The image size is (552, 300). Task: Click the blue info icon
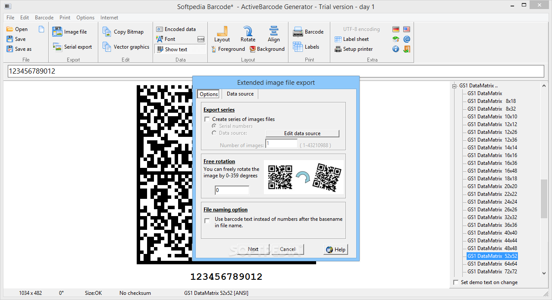click(396, 49)
